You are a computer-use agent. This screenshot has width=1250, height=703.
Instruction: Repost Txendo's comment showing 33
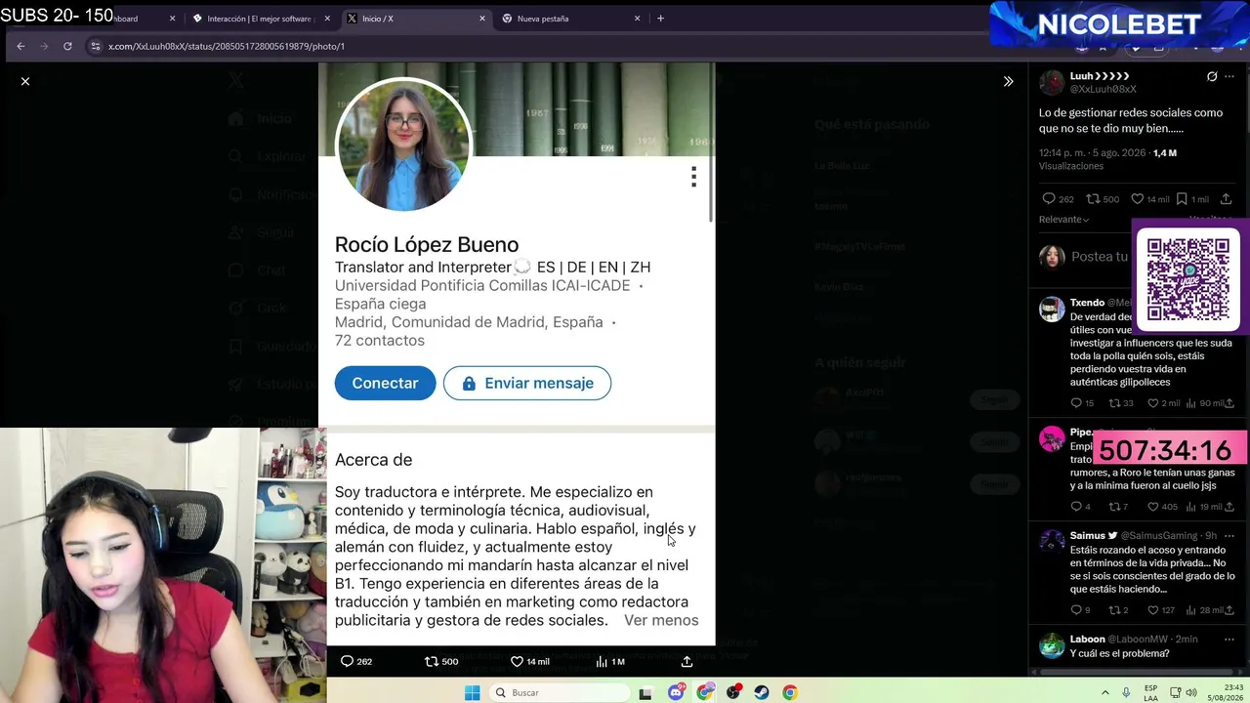(1114, 403)
